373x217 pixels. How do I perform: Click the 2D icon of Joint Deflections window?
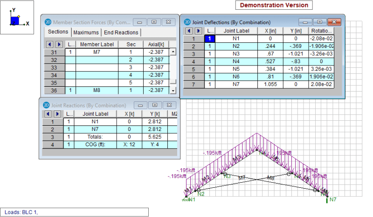(x=187, y=22)
